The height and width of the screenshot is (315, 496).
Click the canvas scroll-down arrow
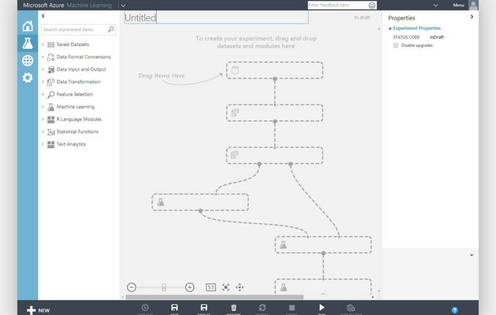[x=379, y=291]
